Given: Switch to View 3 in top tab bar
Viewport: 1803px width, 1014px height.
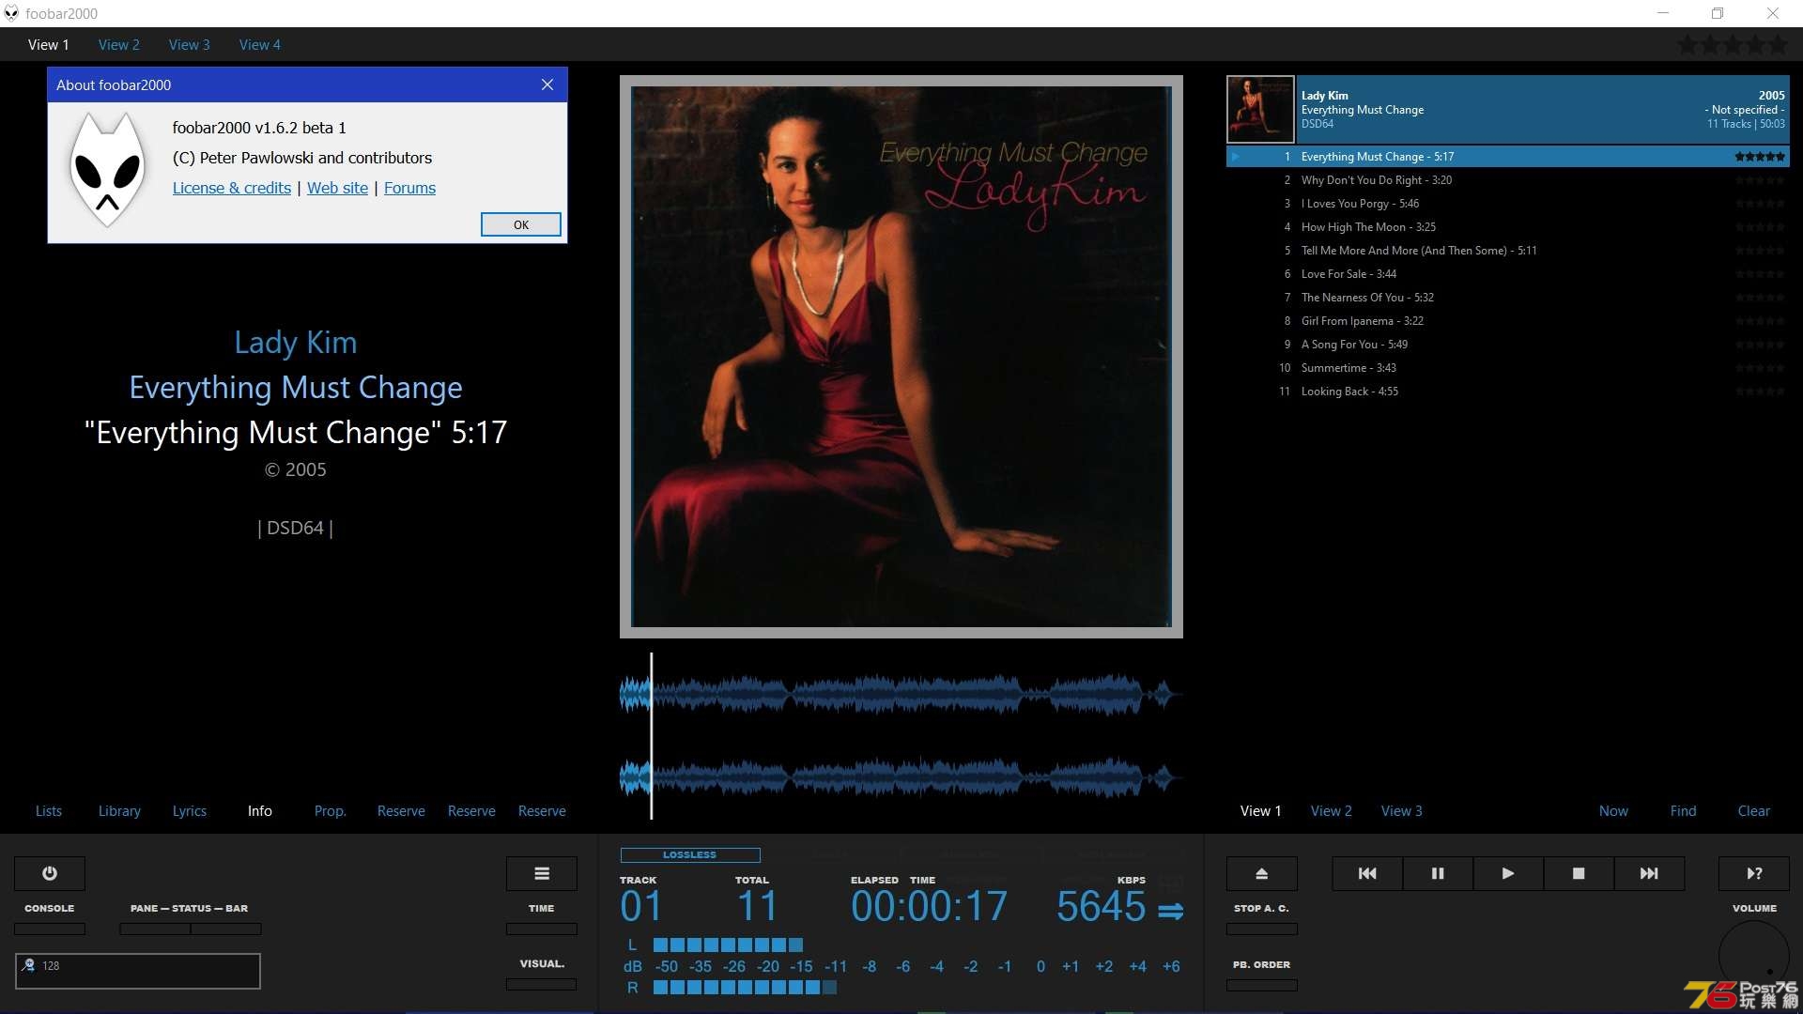Looking at the screenshot, I should point(190,44).
